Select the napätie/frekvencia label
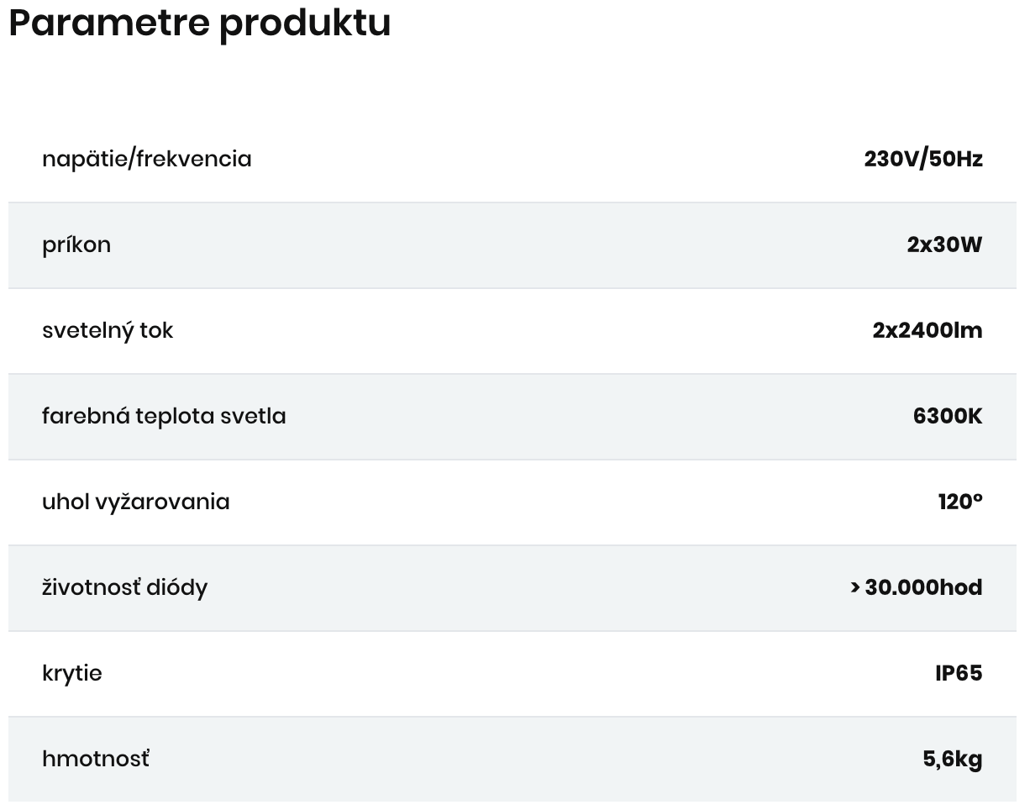The image size is (1030, 810). pyautogui.click(x=147, y=159)
